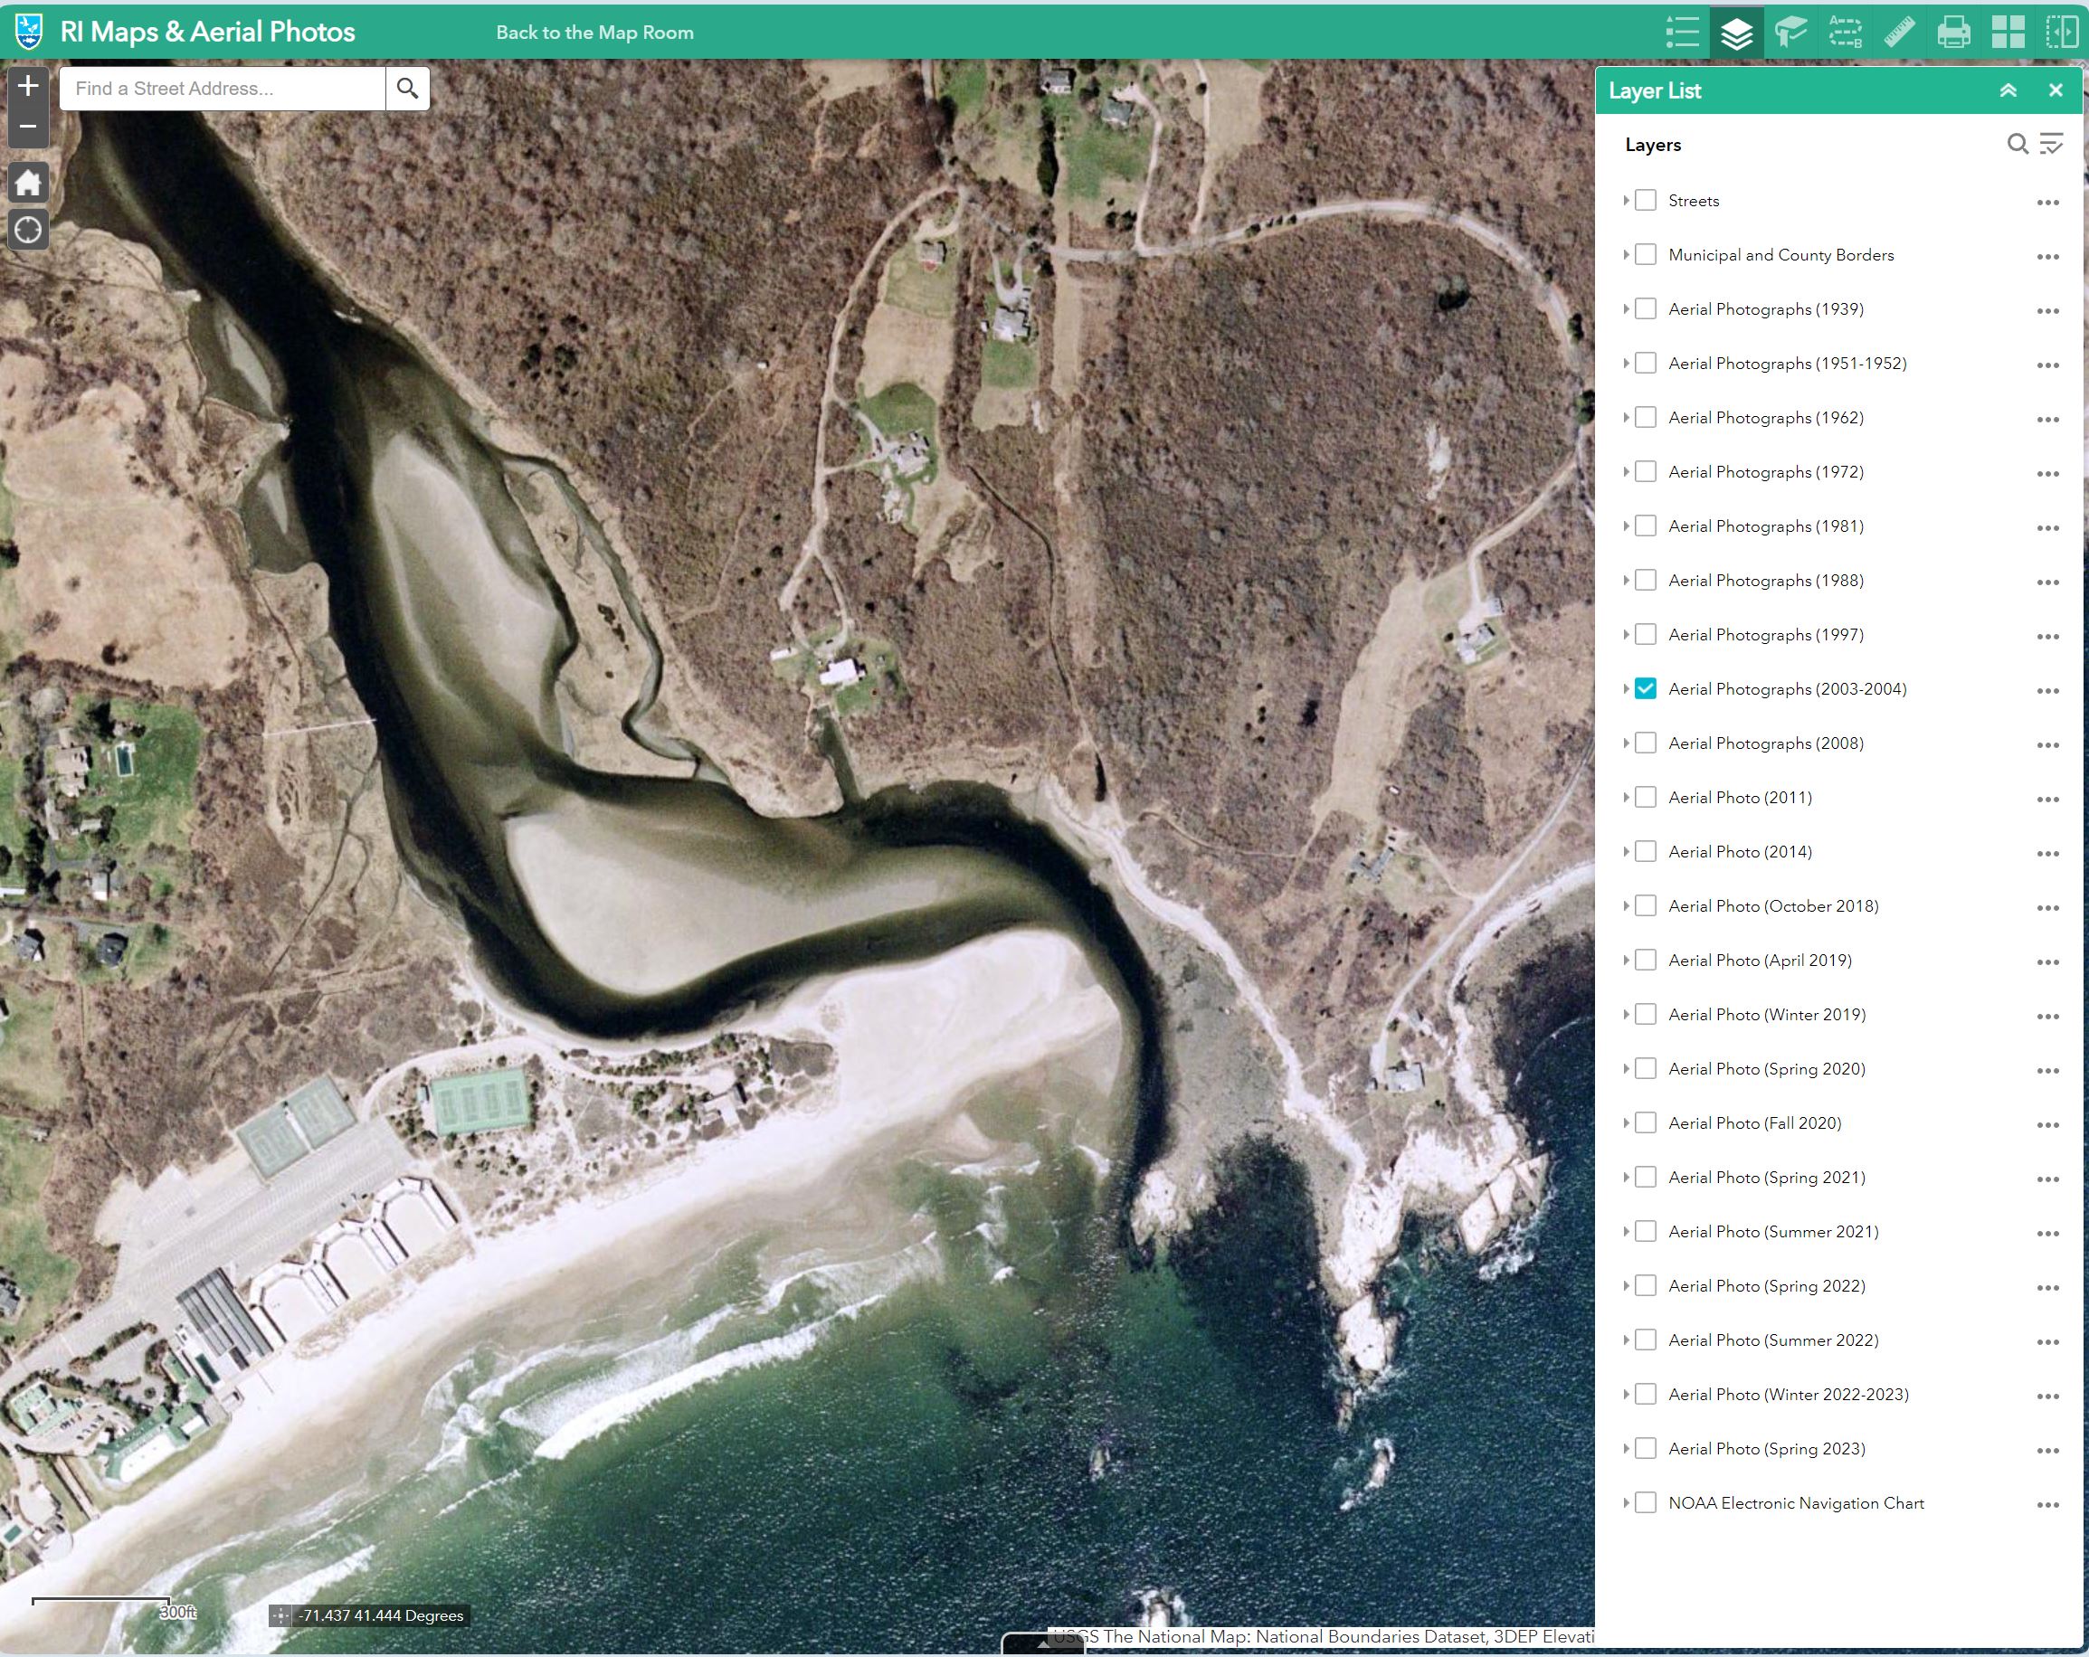Click the My Location circle button
The width and height of the screenshot is (2089, 1657).
(x=28, y=231)
